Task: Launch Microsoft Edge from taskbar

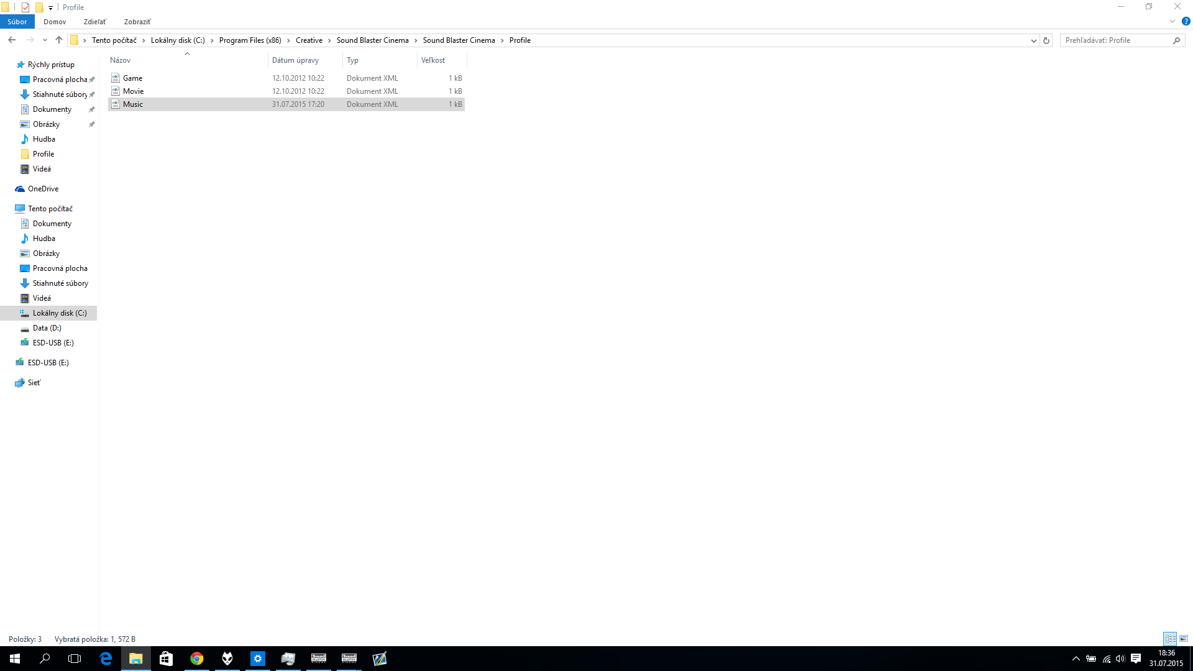Action: [106, 659]
